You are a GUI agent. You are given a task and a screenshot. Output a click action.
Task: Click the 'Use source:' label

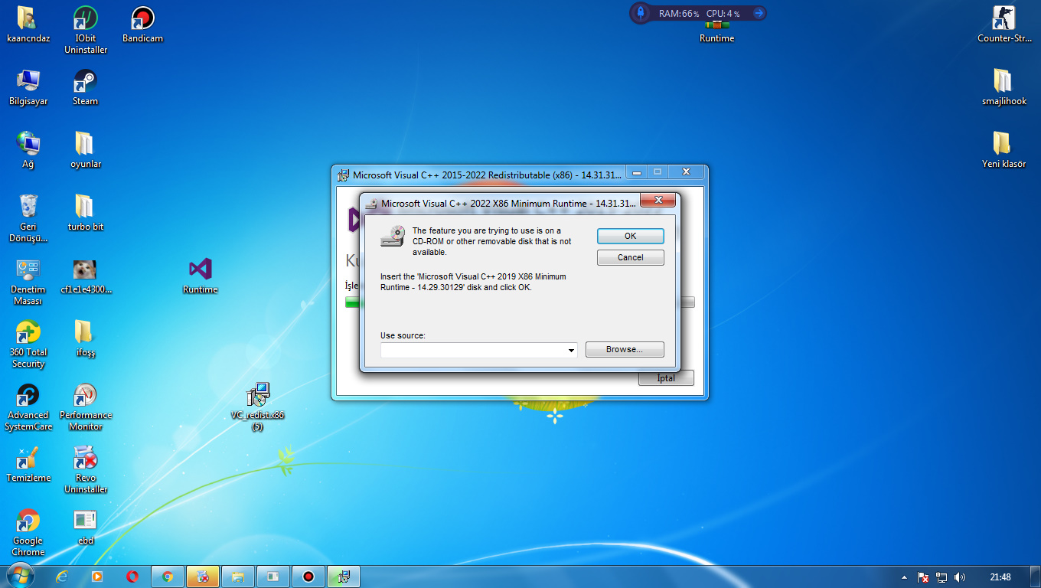point(403,335)
